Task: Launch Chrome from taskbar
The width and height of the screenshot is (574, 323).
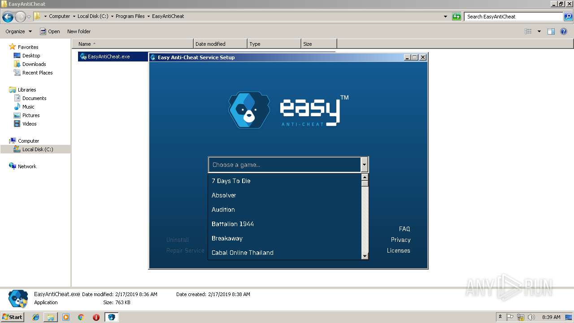Action: pos(81,317)
